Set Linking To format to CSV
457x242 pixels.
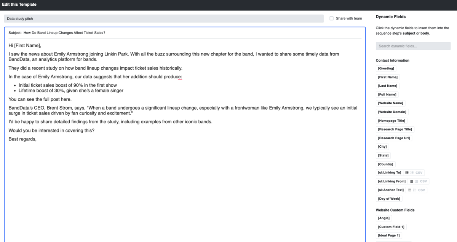pos(419,173)
